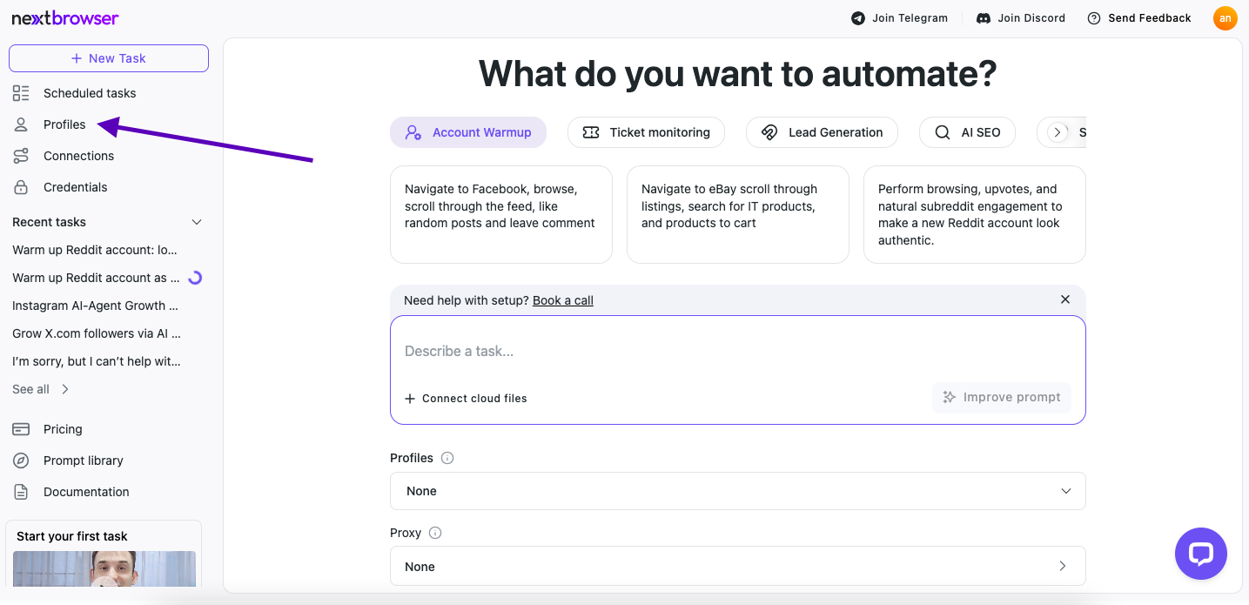Click the Join Discord icon link
The image size is (1249, 605).
[984, 18]
